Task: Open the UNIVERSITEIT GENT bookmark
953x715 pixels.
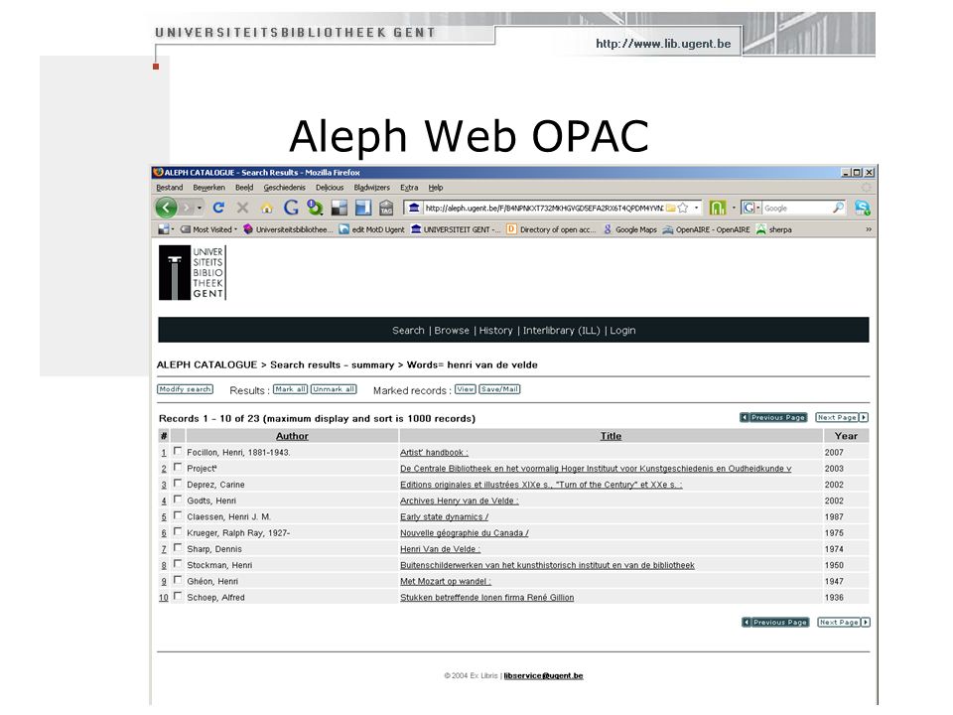Action: click(456, 229)
